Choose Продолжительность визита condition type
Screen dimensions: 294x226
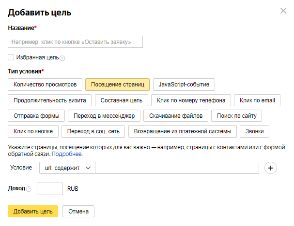50,100
